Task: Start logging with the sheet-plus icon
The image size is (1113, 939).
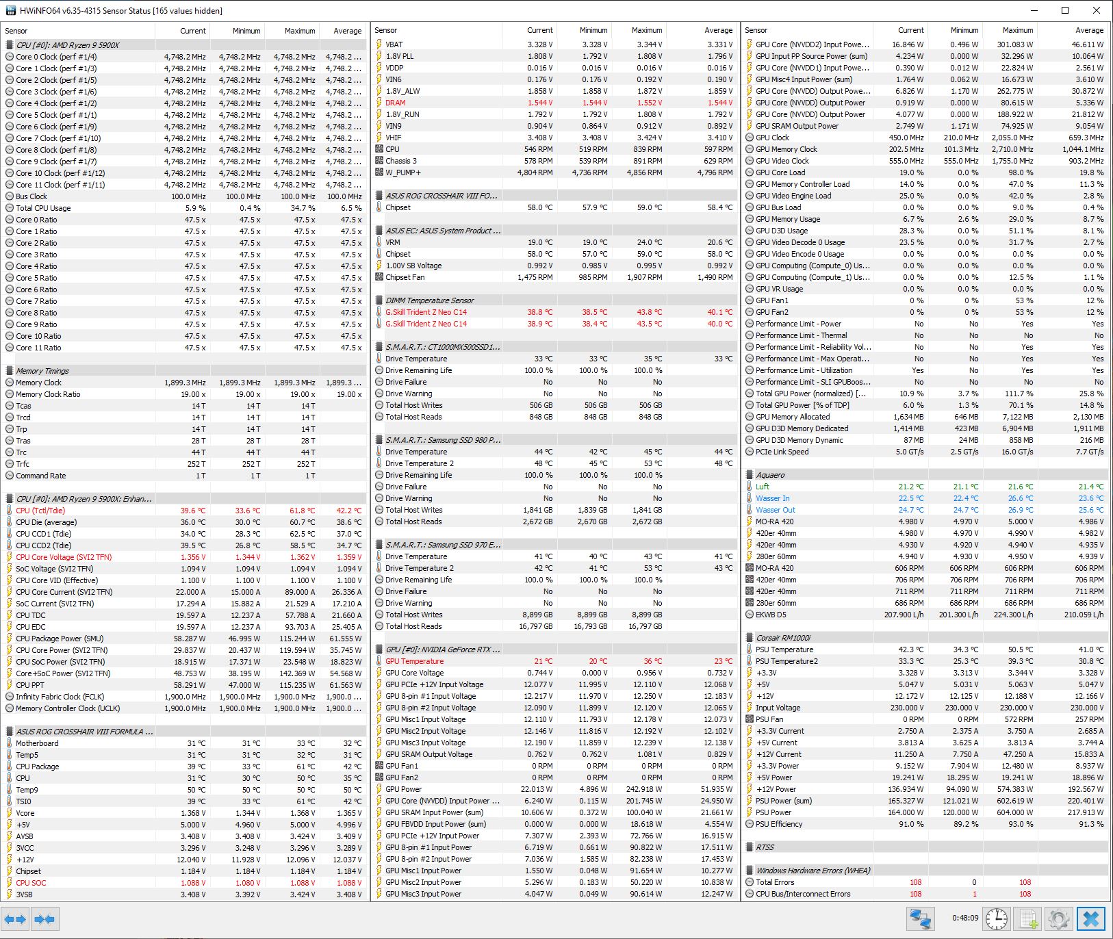Action: (x=1027, y=918)
